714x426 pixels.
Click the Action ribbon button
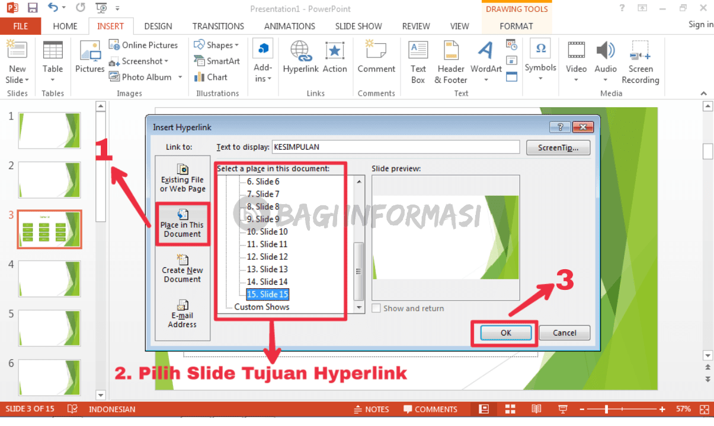(x=335, y=57)
